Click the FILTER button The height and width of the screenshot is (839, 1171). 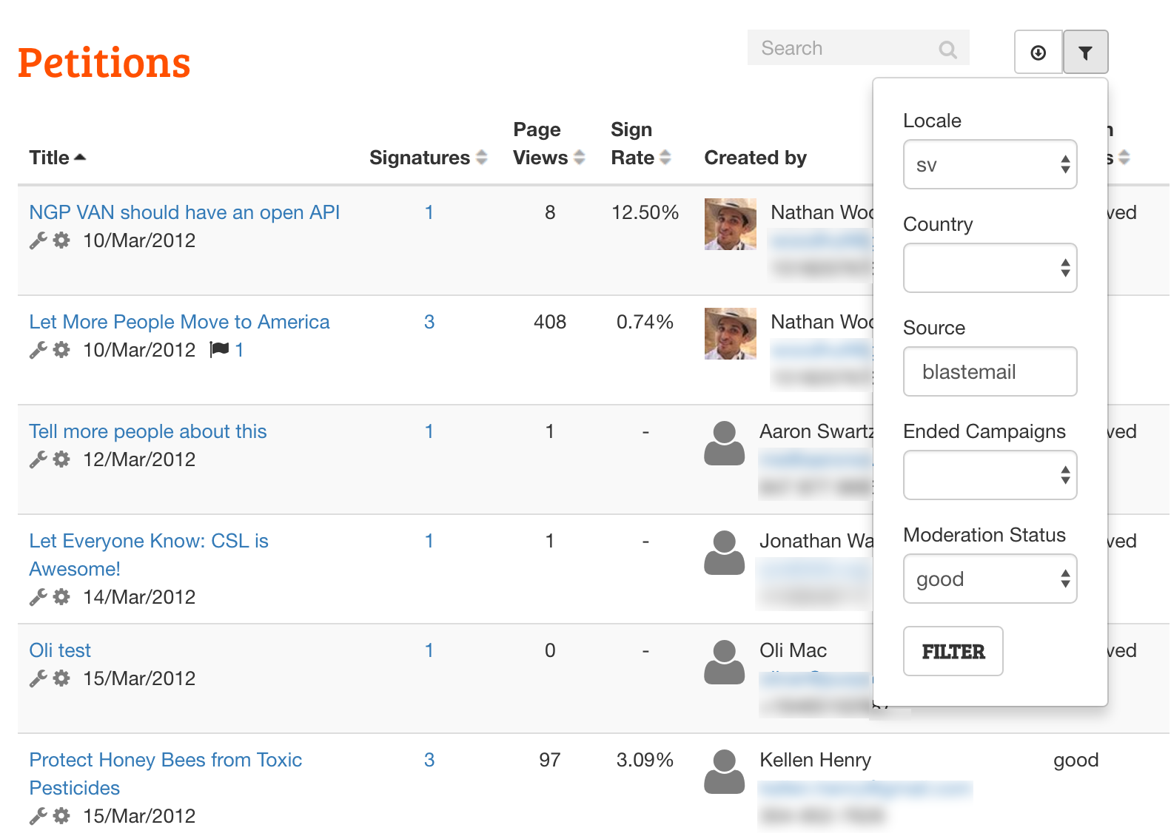pos(953,651)
